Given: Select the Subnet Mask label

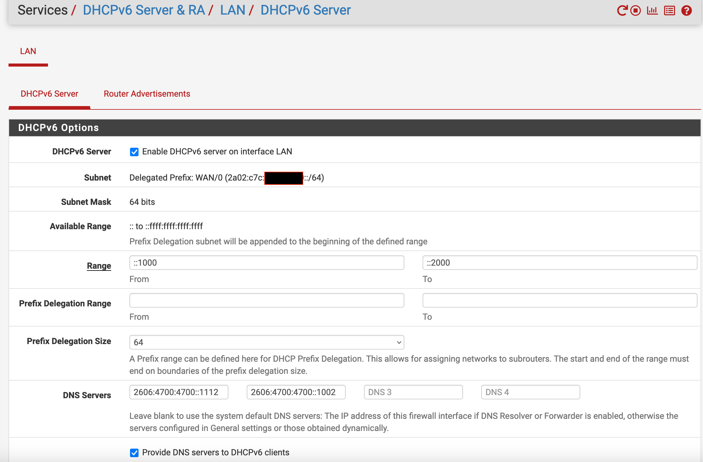Looking at the screenshot, I should 86,202.
